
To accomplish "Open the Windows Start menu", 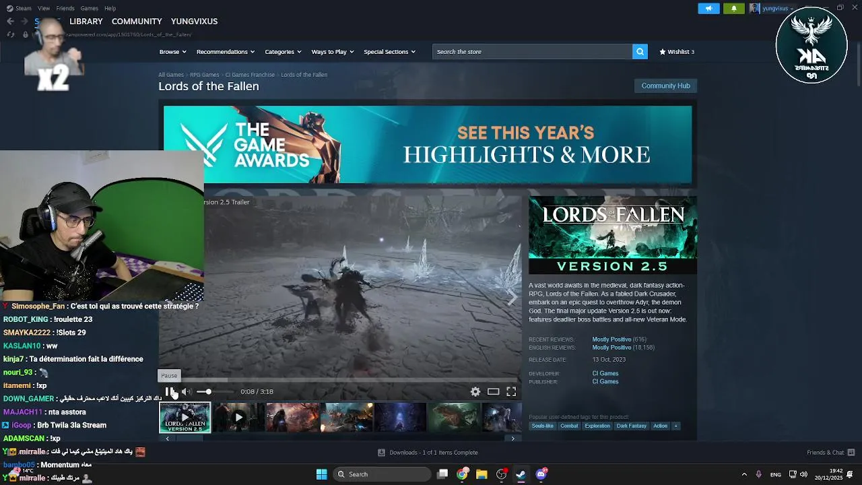I will 321,474.
